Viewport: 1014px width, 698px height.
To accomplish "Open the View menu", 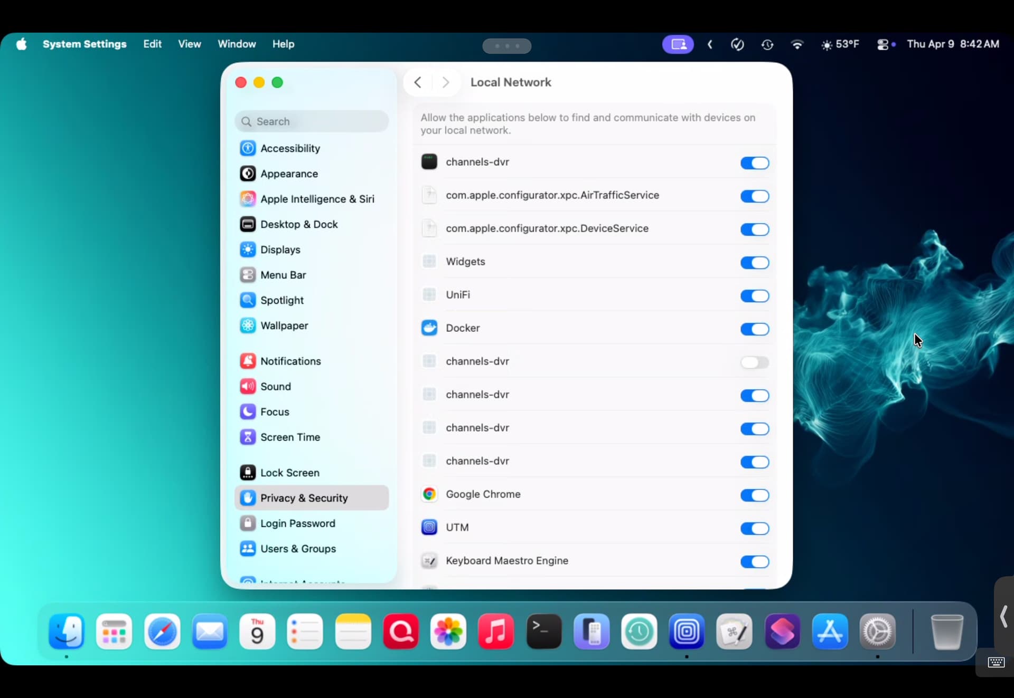I will (189, 44).
